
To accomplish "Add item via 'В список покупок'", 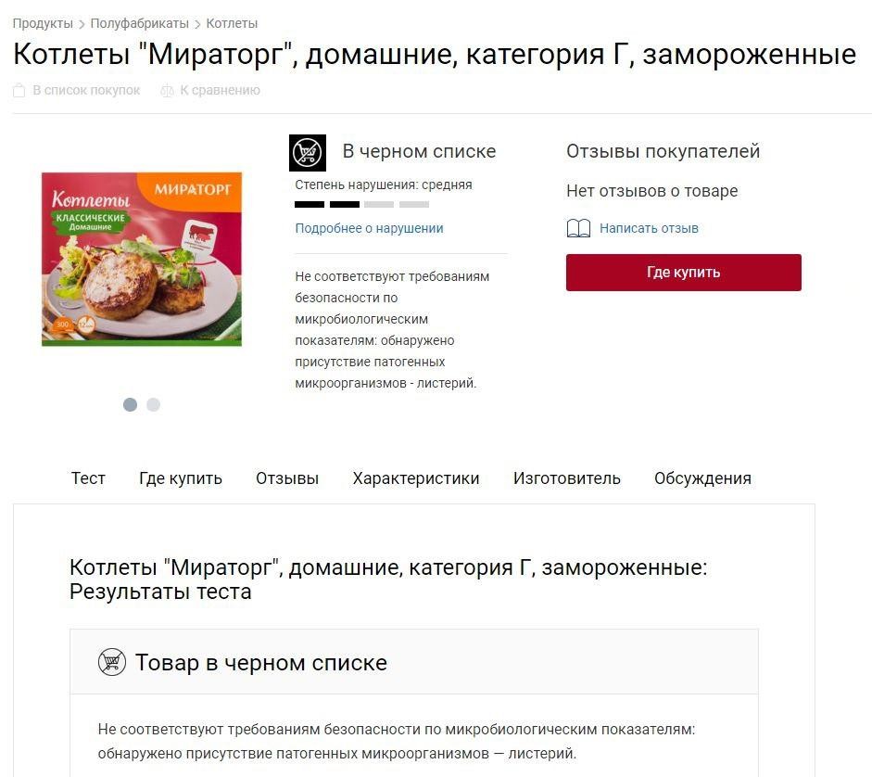I will click(x=86, y=90).
